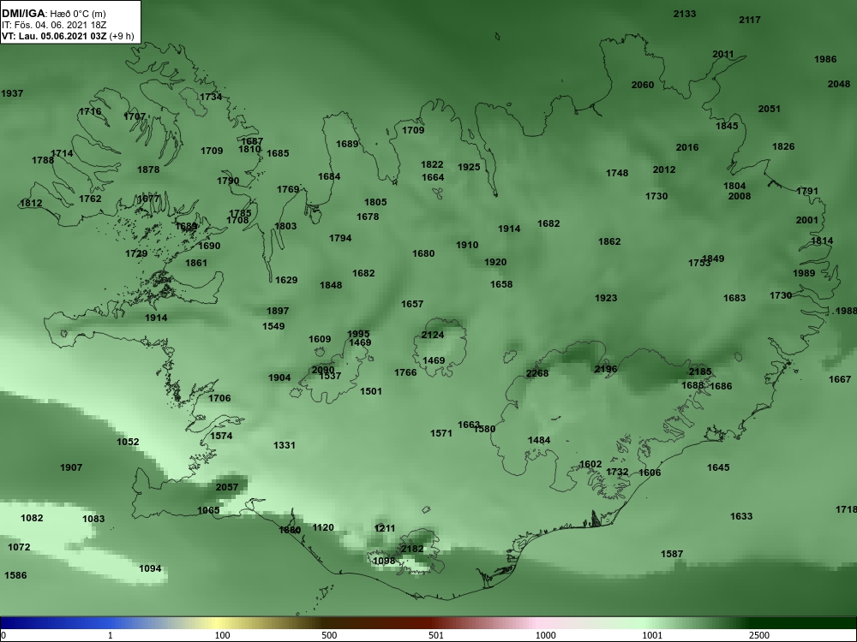
Task: Click the map value '2012'
Action: [663, 169]
